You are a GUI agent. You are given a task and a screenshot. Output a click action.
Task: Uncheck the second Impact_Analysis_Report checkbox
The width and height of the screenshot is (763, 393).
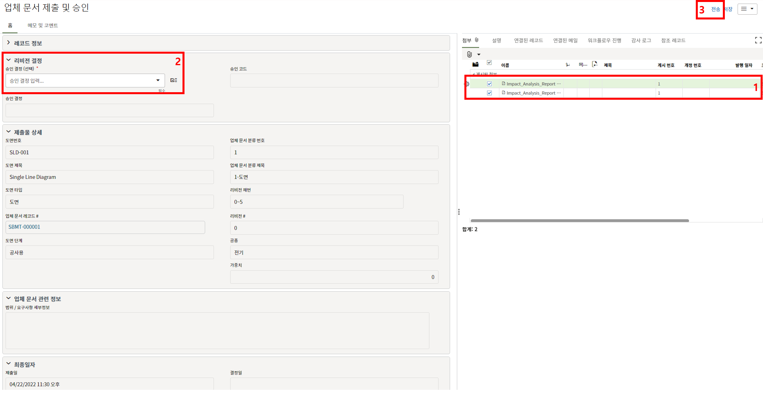[x=489, y=93]
